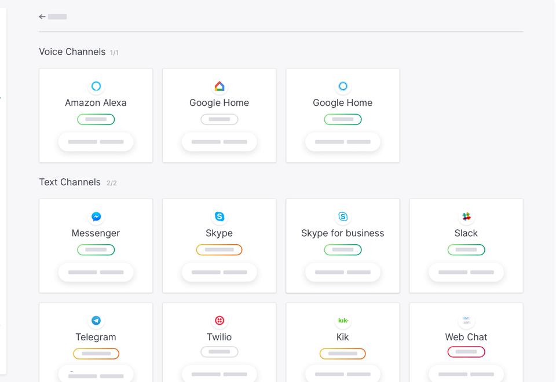The image size is (556, 382).
Task: Click the Slack logo icon
Action: 466,216
